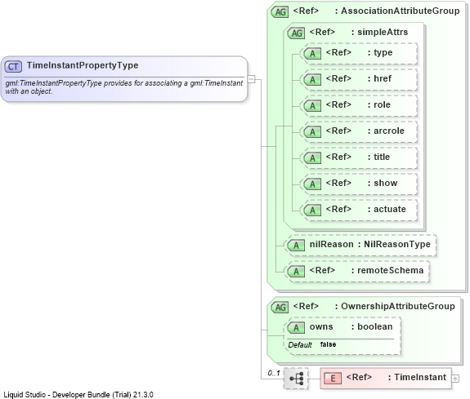
Task: Select the ': title' attribute label
Action: (x=378, y=157)
